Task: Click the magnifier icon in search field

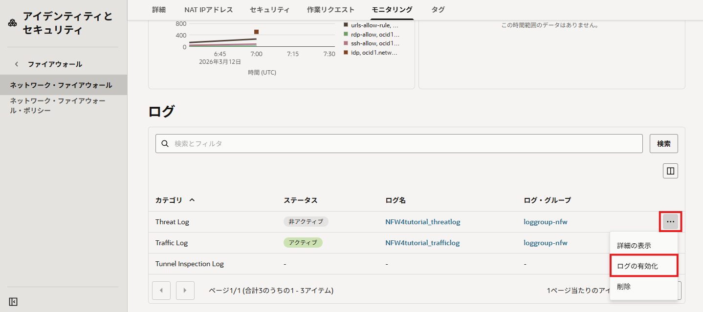Action: 165,144
